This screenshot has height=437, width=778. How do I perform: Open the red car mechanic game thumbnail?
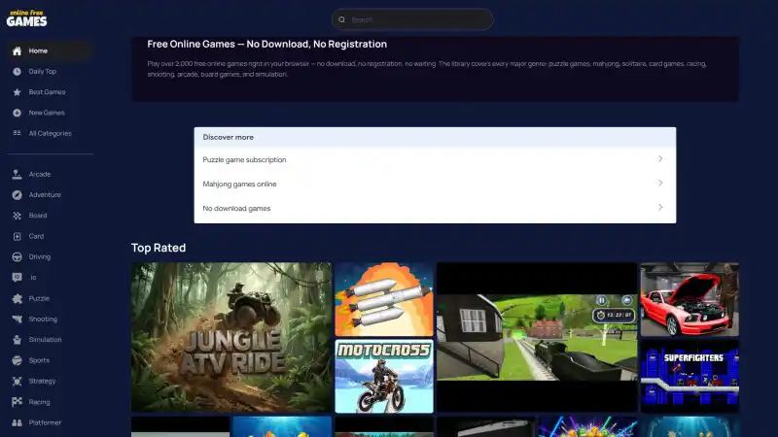(690, 299)
